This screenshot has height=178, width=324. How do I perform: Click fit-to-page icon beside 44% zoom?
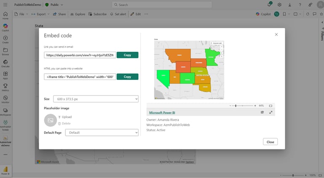click(x=270, y=106)
